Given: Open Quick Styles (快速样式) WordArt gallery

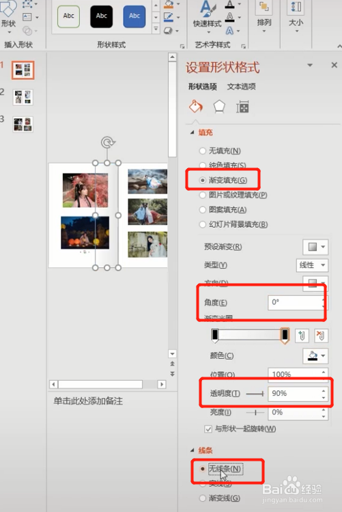Looking at the screenshot, I should (207, 17).
